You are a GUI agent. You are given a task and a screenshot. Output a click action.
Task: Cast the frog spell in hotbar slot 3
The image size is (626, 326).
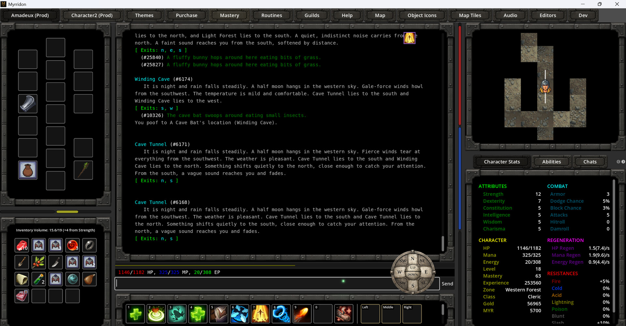click(177, 314)
